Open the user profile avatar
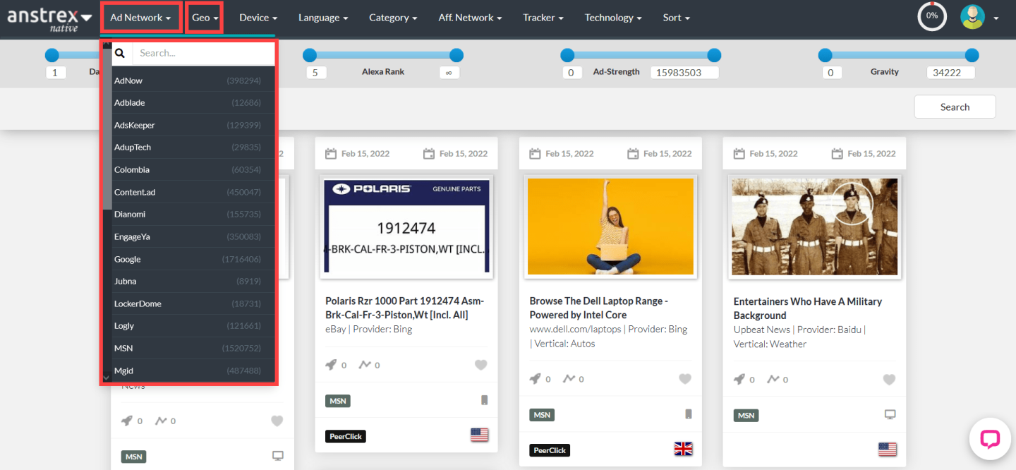This screenshot has width=1016, height=470. pyautogui.click(x=972, y=17)
